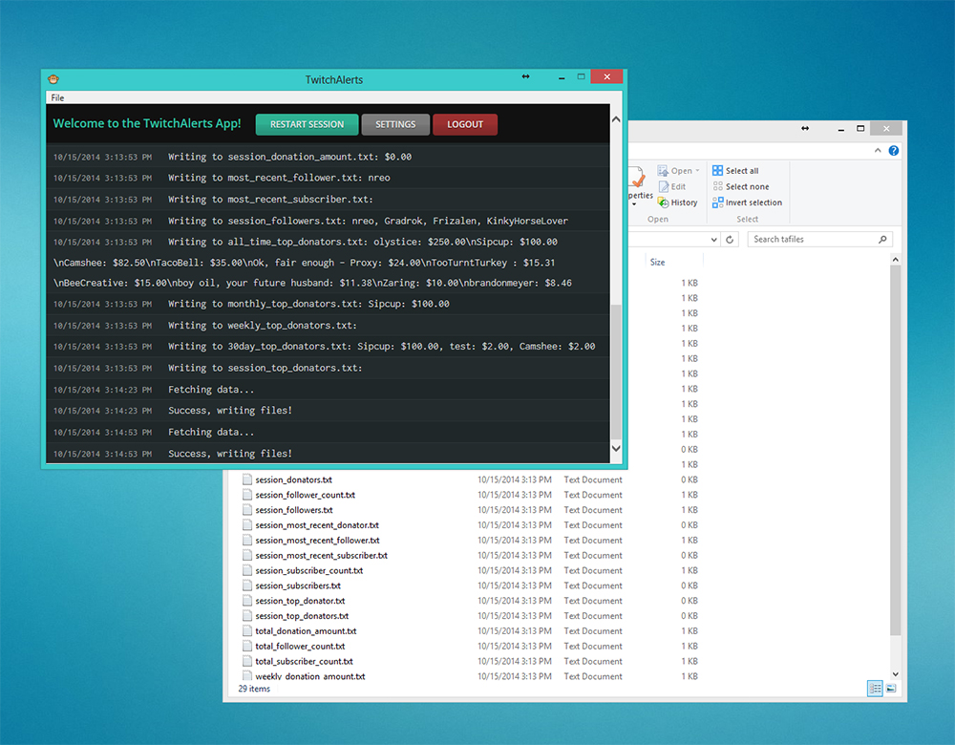Click log line "Writing to session_top_donators.txt:"

tap(265, 368)
